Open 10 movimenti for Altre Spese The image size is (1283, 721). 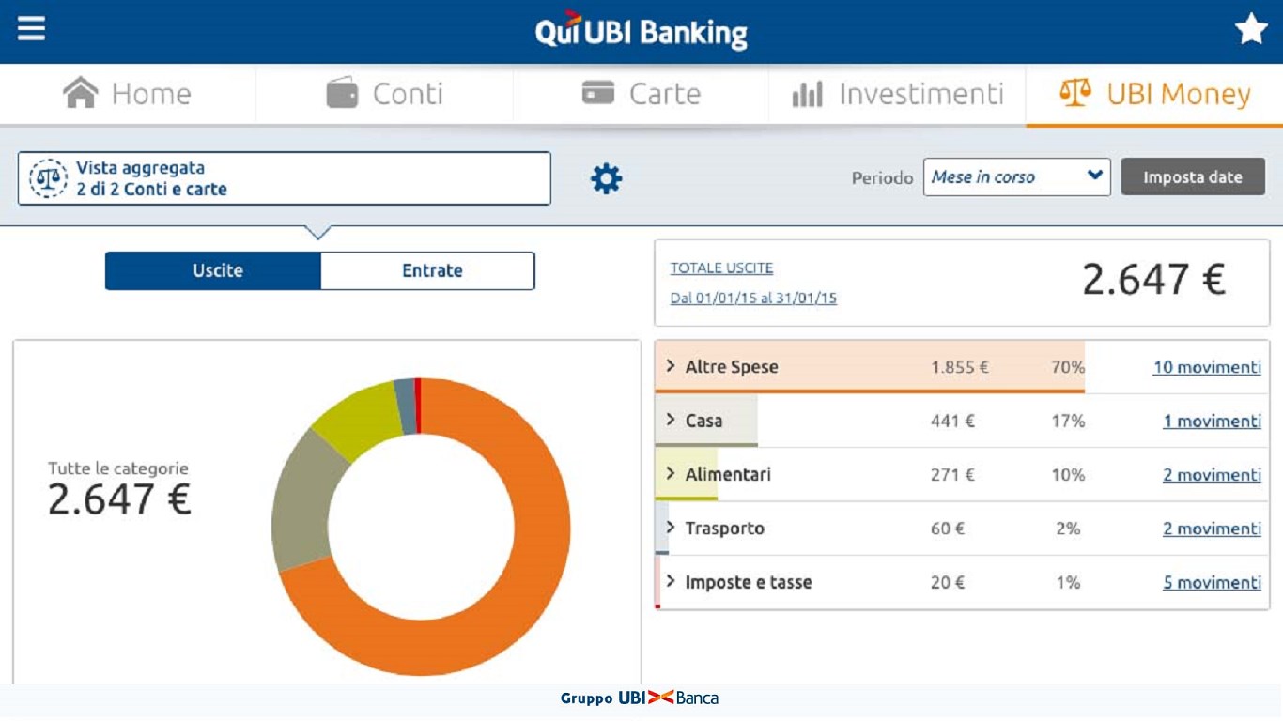1207,367
